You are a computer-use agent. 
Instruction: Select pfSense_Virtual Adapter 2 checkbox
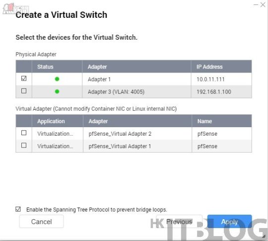[x=24, y=133]
